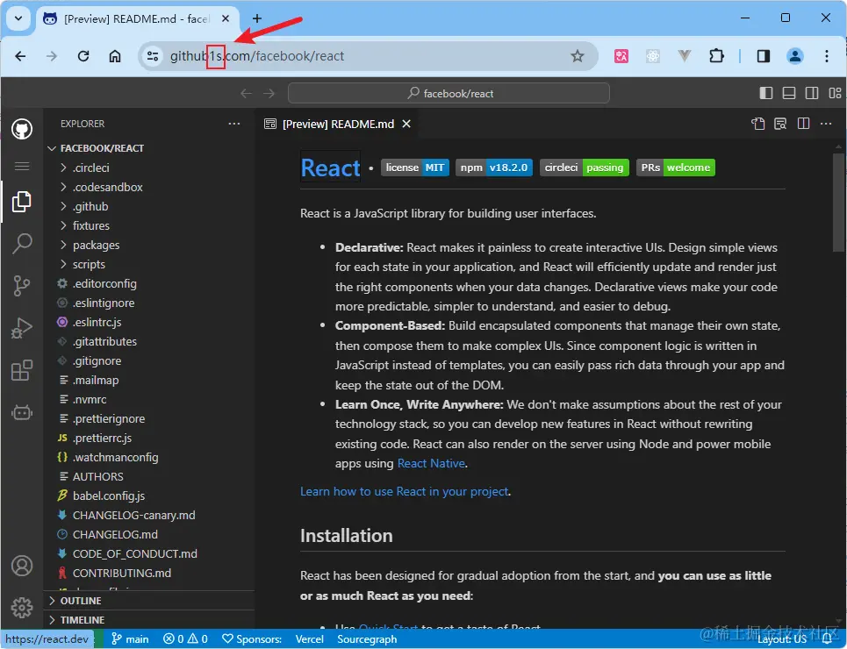Click Customize Layout icon
Image resolution: width=847 pixels, height=649 pixels.
point(835,93)
